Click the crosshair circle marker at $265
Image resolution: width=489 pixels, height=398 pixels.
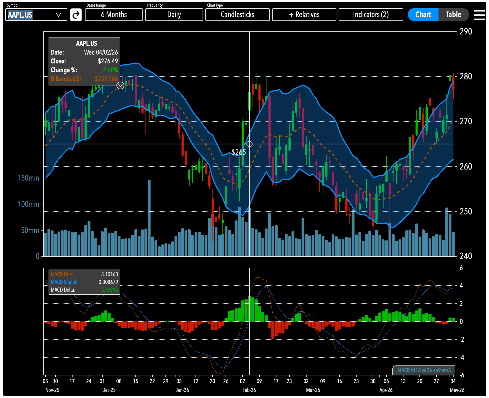[249, 144]
